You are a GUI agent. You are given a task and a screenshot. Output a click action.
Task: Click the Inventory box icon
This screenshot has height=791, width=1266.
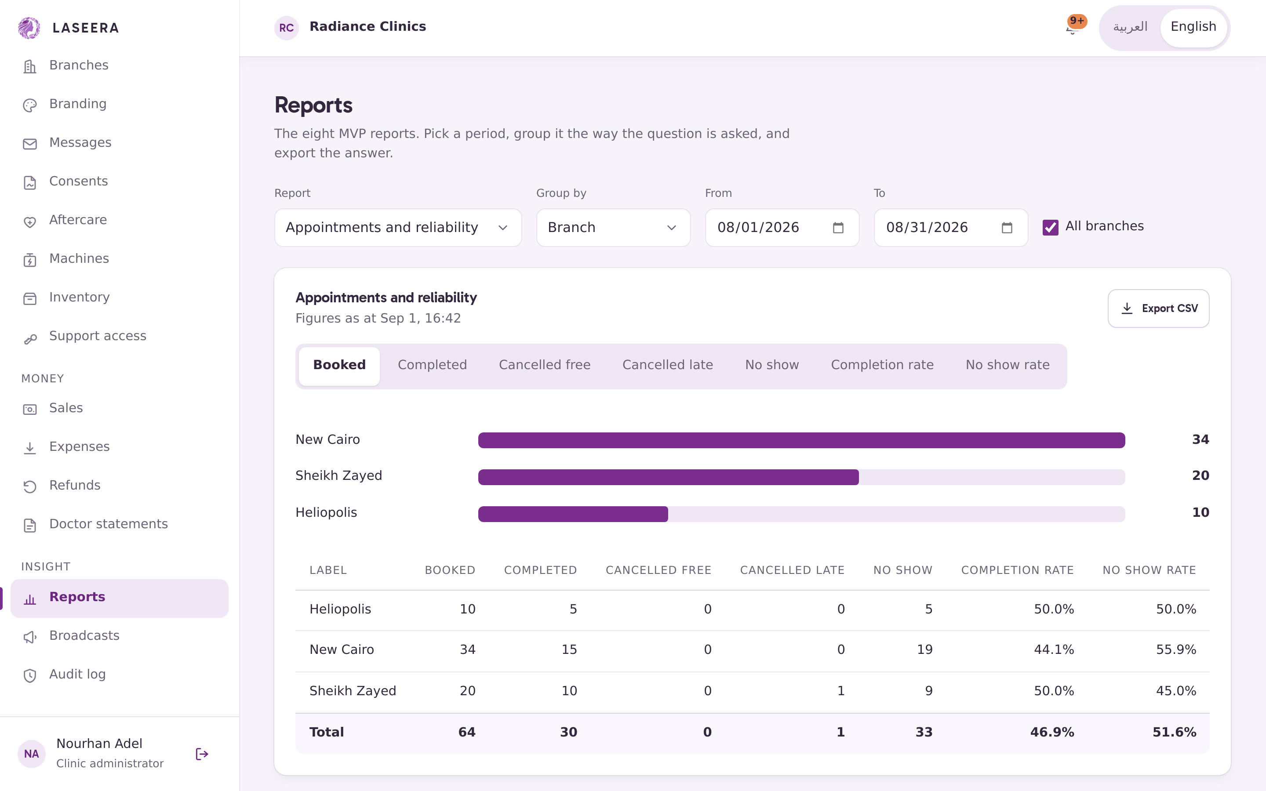pos(30,299)
